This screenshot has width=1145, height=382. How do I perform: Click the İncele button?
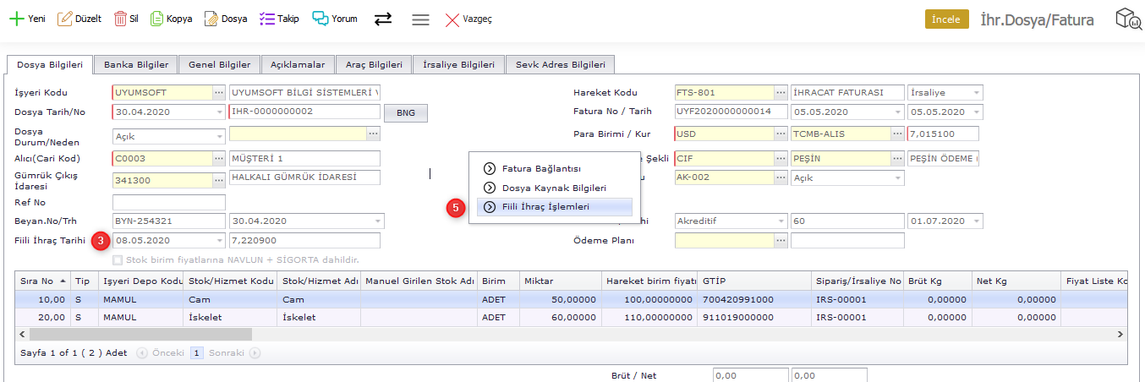946,19
